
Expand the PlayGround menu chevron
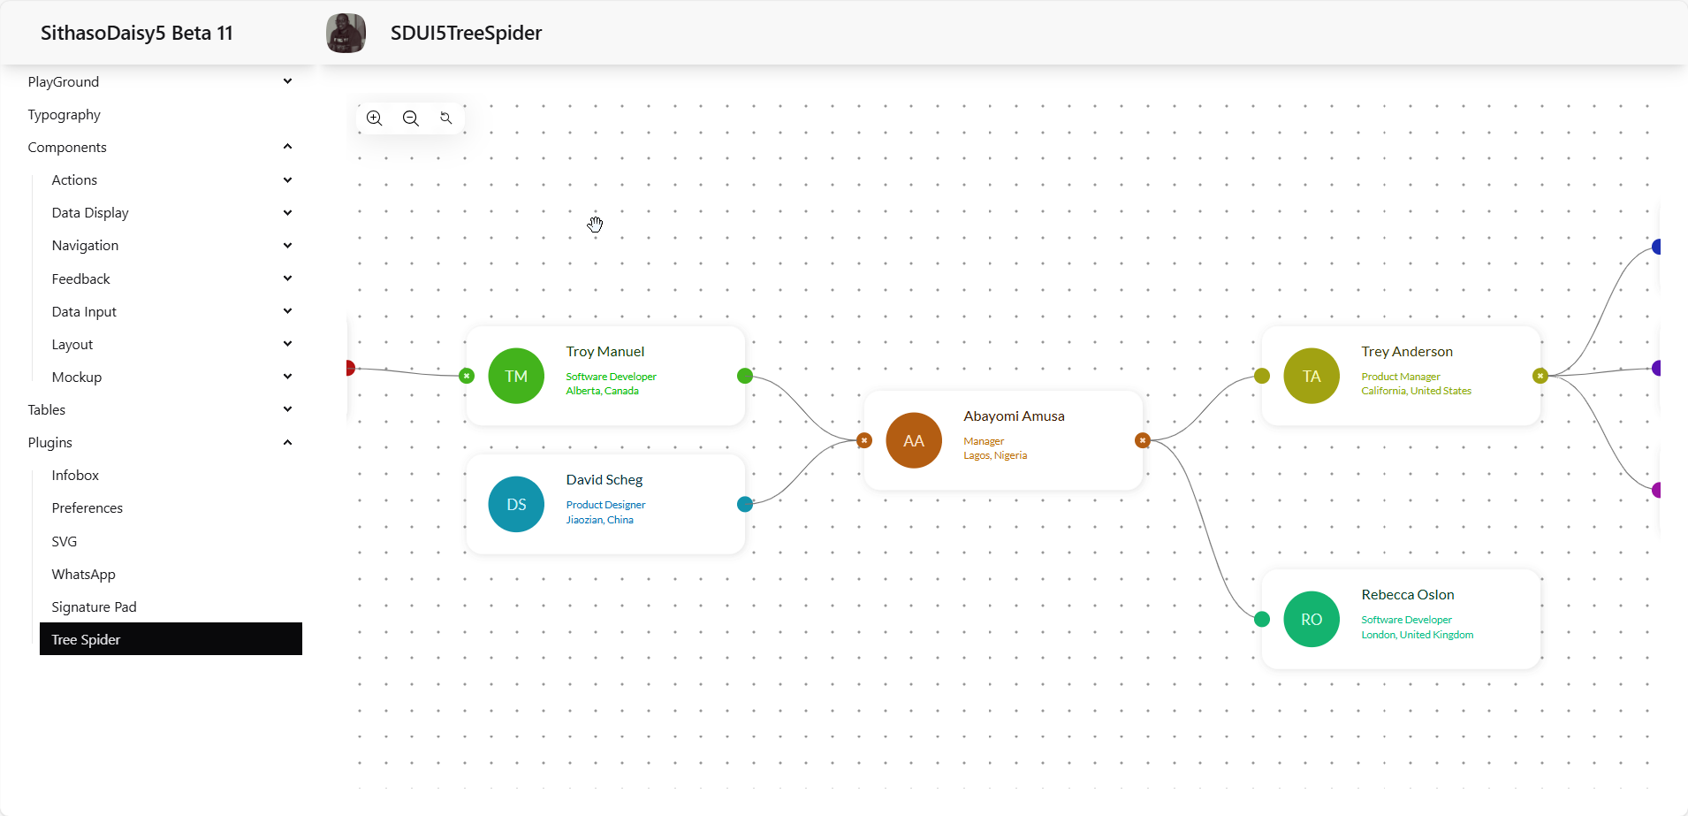click(x=287, y=81)
